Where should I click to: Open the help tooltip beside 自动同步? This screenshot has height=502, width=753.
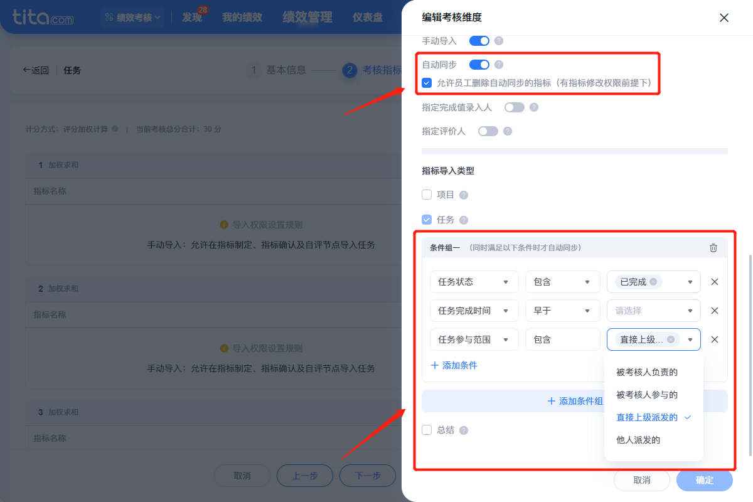499,65
